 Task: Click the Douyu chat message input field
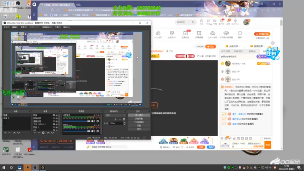247,145
